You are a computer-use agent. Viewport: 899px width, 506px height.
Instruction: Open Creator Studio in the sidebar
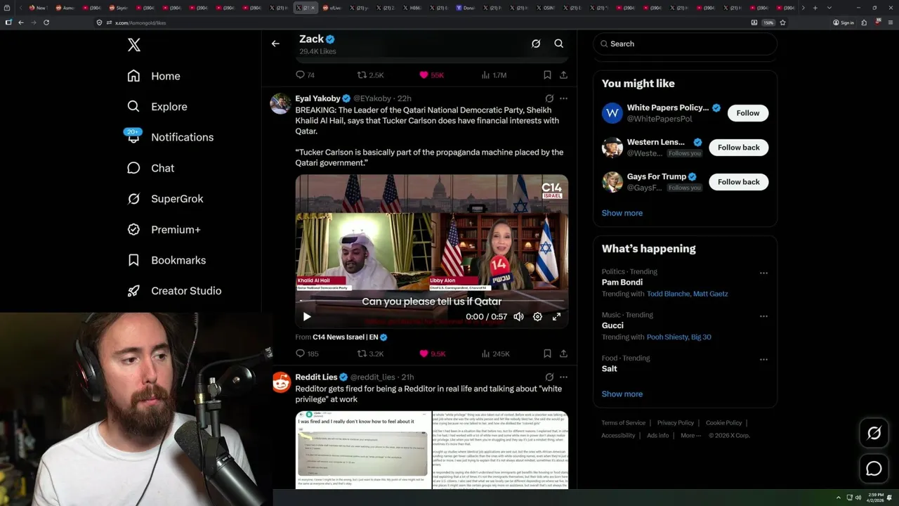pyautogui.click(x=174, y=291)
